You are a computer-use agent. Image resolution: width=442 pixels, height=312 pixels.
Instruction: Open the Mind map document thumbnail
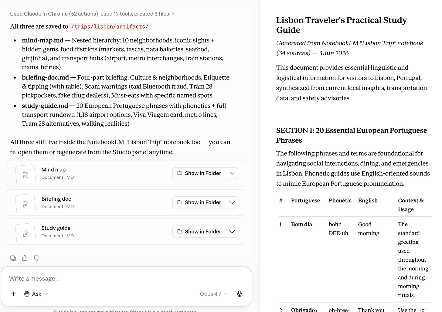pyautogui.click(x=25, y=175)
